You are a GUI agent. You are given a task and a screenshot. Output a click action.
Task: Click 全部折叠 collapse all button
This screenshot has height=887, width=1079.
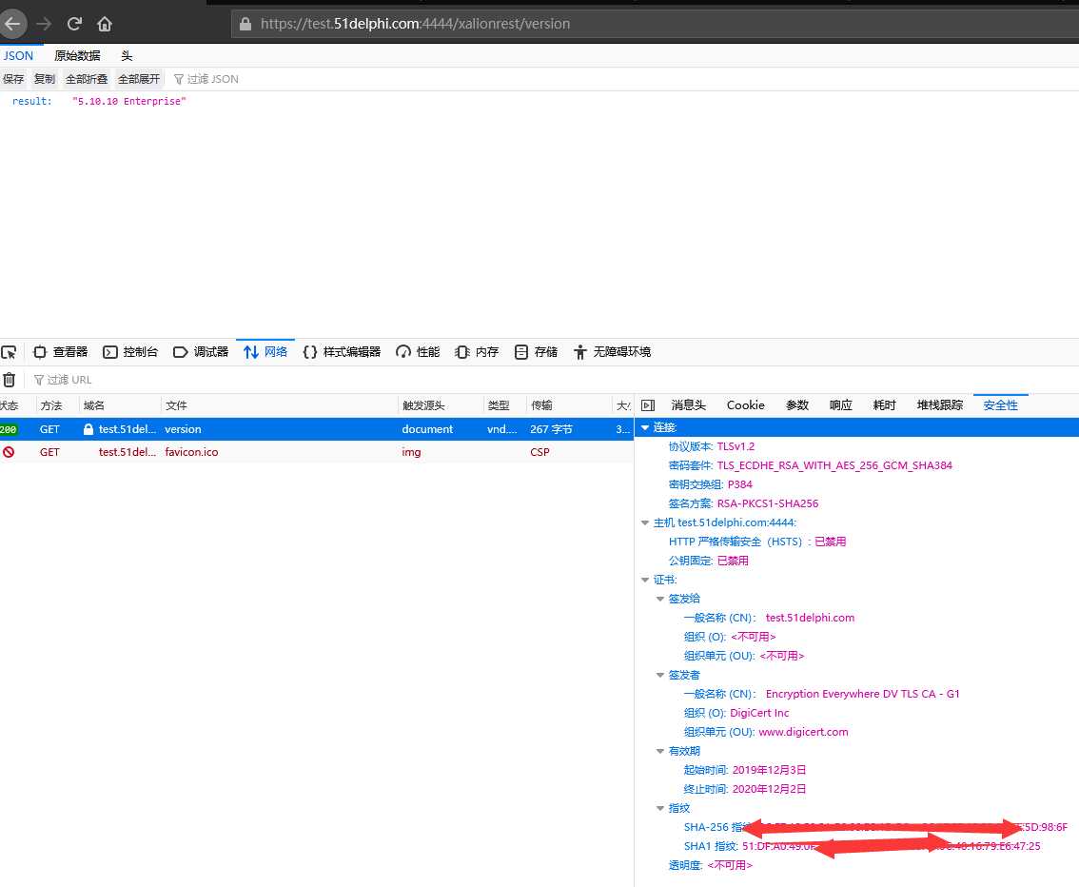pyautogui.click(x=87, y=79)
